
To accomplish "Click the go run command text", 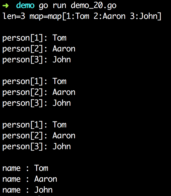I will [52, 6].
